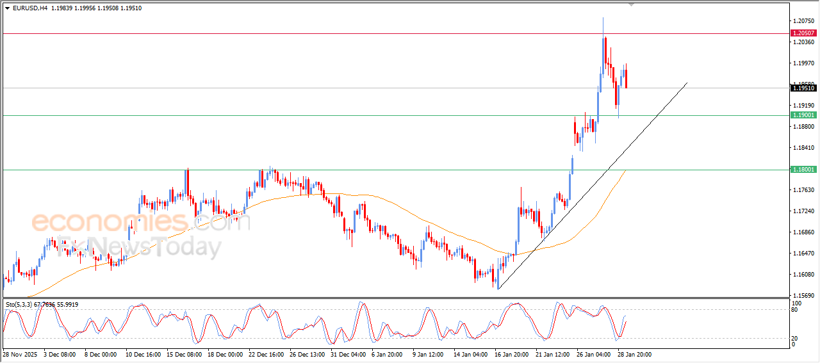Click the 1.20750 price axis value
Screen dimensions: 820x363
click(803, 21)
